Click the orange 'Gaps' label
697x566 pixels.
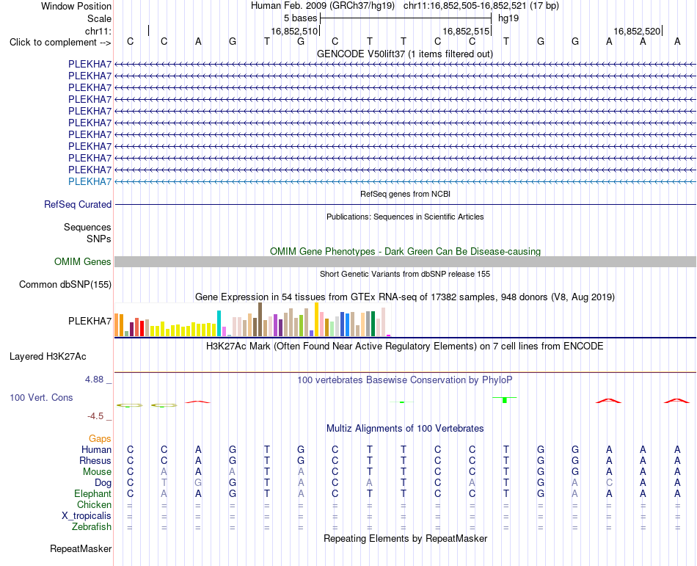click(100, 439)
